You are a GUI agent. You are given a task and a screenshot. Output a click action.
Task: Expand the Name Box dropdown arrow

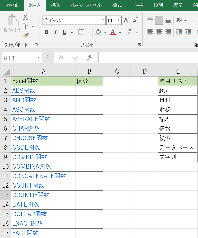point(39,57)
